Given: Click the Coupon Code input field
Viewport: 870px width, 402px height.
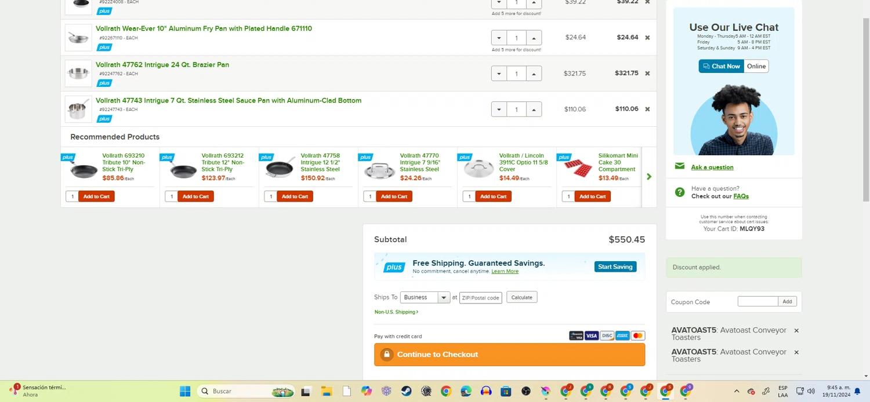Looking at the screenshot, I should (757, 301).
